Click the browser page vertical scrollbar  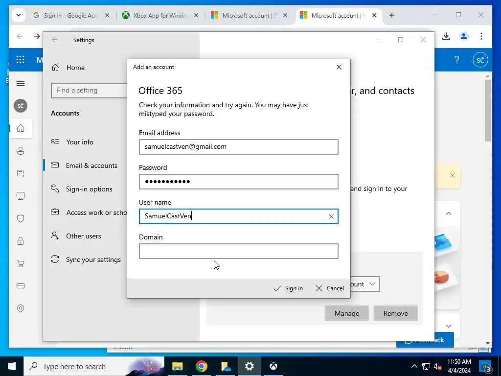coord(488,110)
